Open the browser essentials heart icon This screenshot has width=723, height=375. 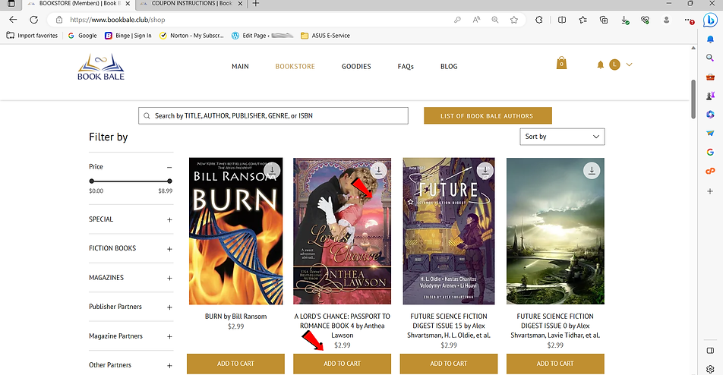pyautogui.click(x=645, y=20)
